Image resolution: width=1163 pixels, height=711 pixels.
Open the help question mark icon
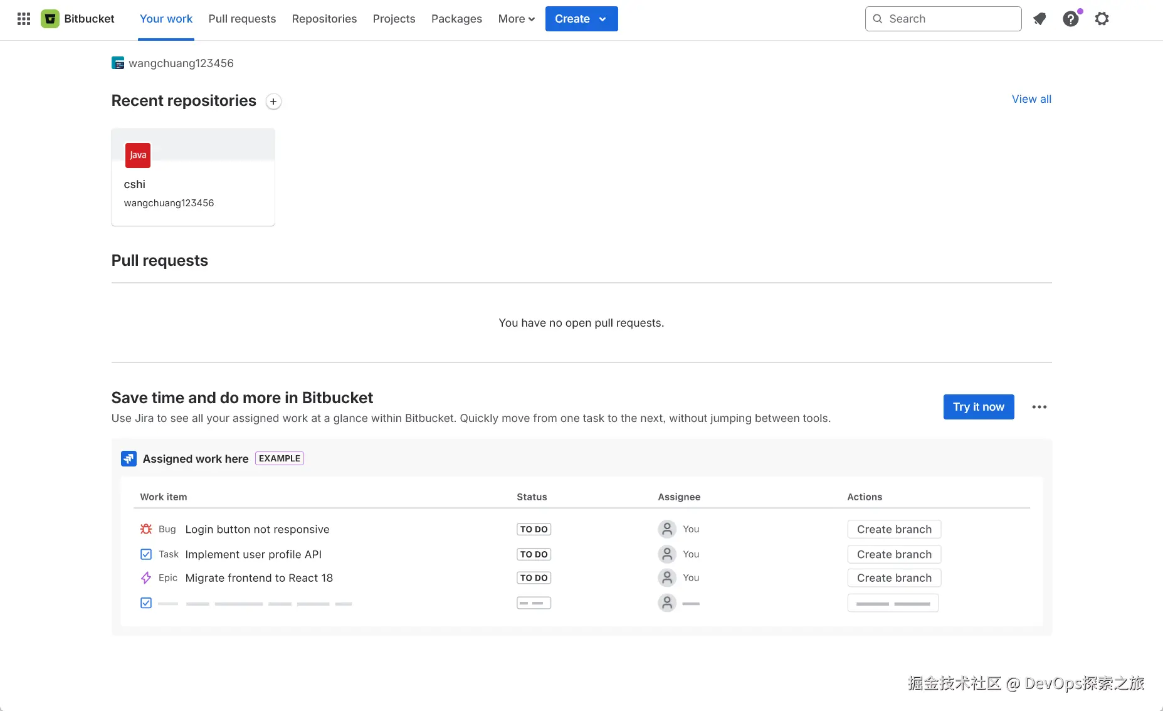[x=1071, y=19]
